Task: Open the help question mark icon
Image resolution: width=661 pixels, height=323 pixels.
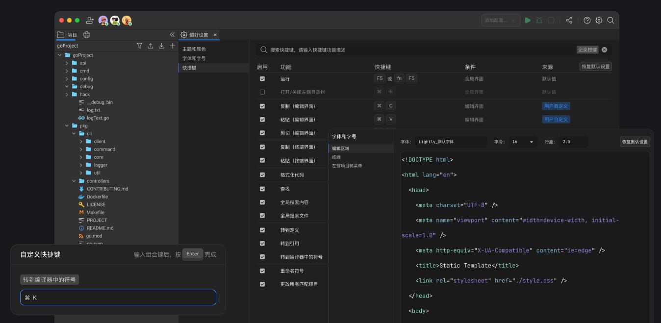Action: (587, 21)
